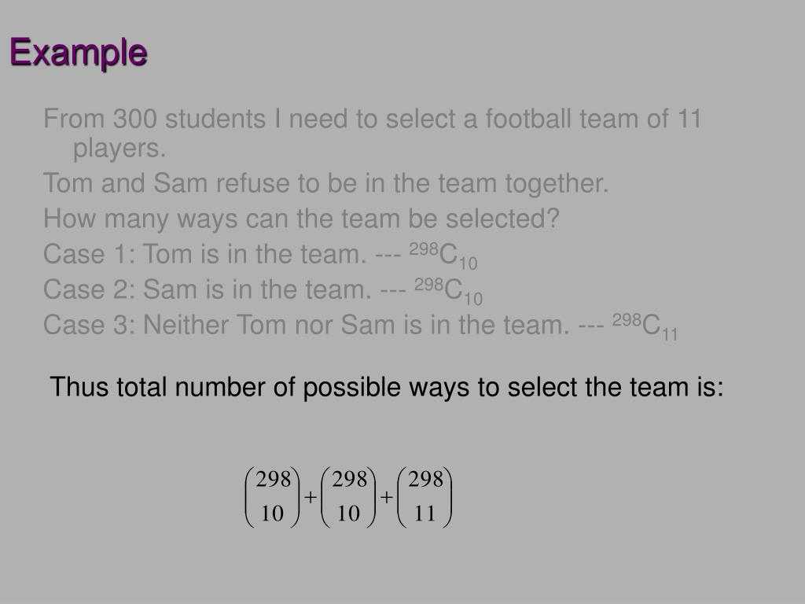Click the 298C10 notation in Case 1
805x604 pixels.
[x=443, y=256]
